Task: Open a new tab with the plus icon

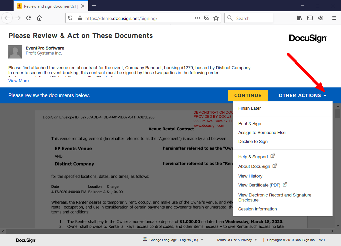Action: point(94,6)
